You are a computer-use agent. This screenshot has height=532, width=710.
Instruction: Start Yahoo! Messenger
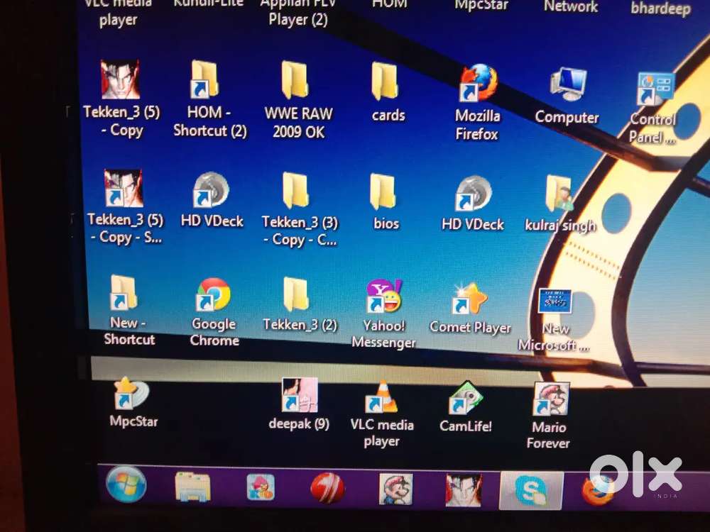pos(383,298)
